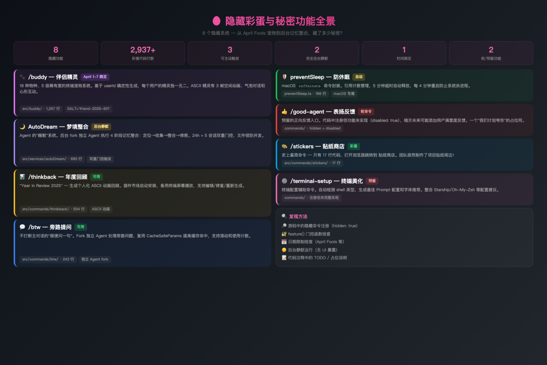Click the 'src/services/autoDream/ · 690 行' tag

point(52,159)
